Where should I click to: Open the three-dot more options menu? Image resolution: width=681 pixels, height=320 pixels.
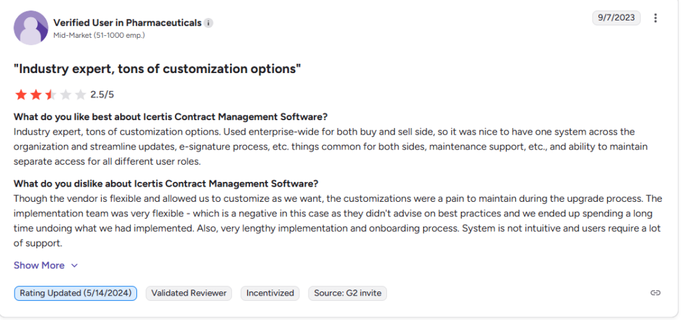[x=656, y=18]
